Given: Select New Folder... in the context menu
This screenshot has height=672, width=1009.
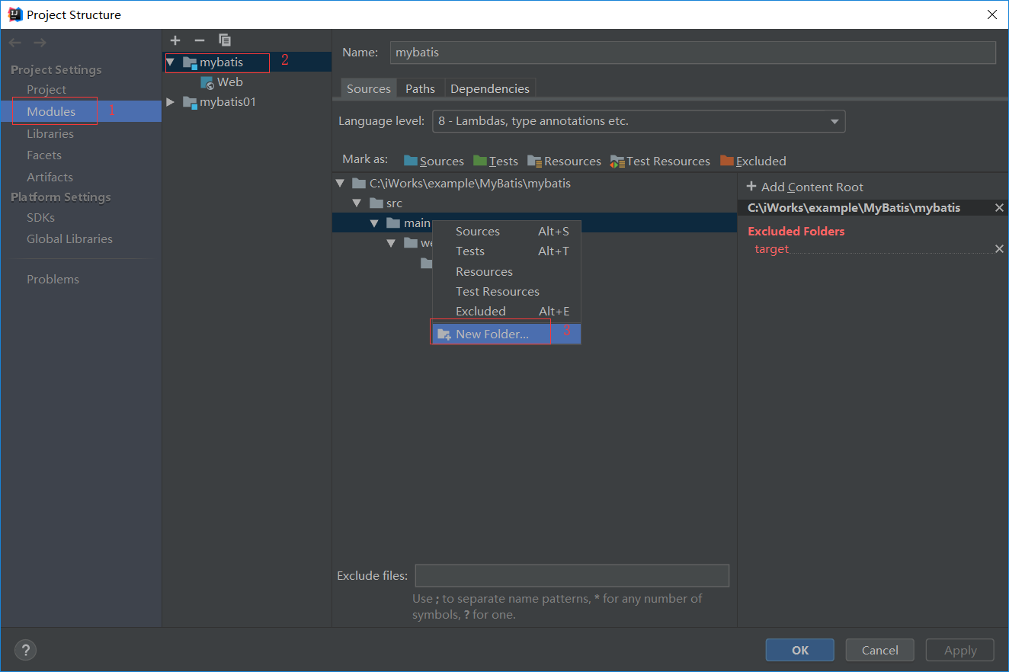Looking at the screenshot, I should [x=507, y=334].
